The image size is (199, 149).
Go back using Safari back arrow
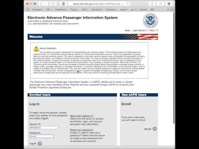[41, 4]
